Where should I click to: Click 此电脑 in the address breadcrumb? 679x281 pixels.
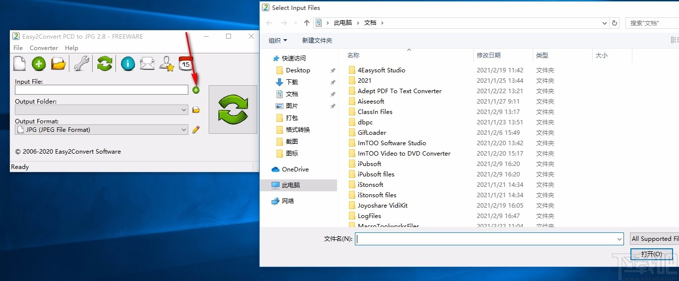tap(343, 23)
